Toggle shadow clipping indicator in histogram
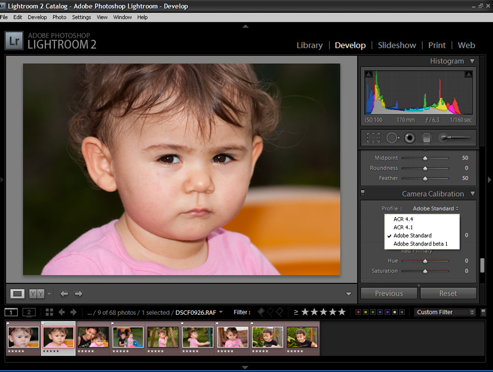This screenshot has width=493, height=372. 369,74
